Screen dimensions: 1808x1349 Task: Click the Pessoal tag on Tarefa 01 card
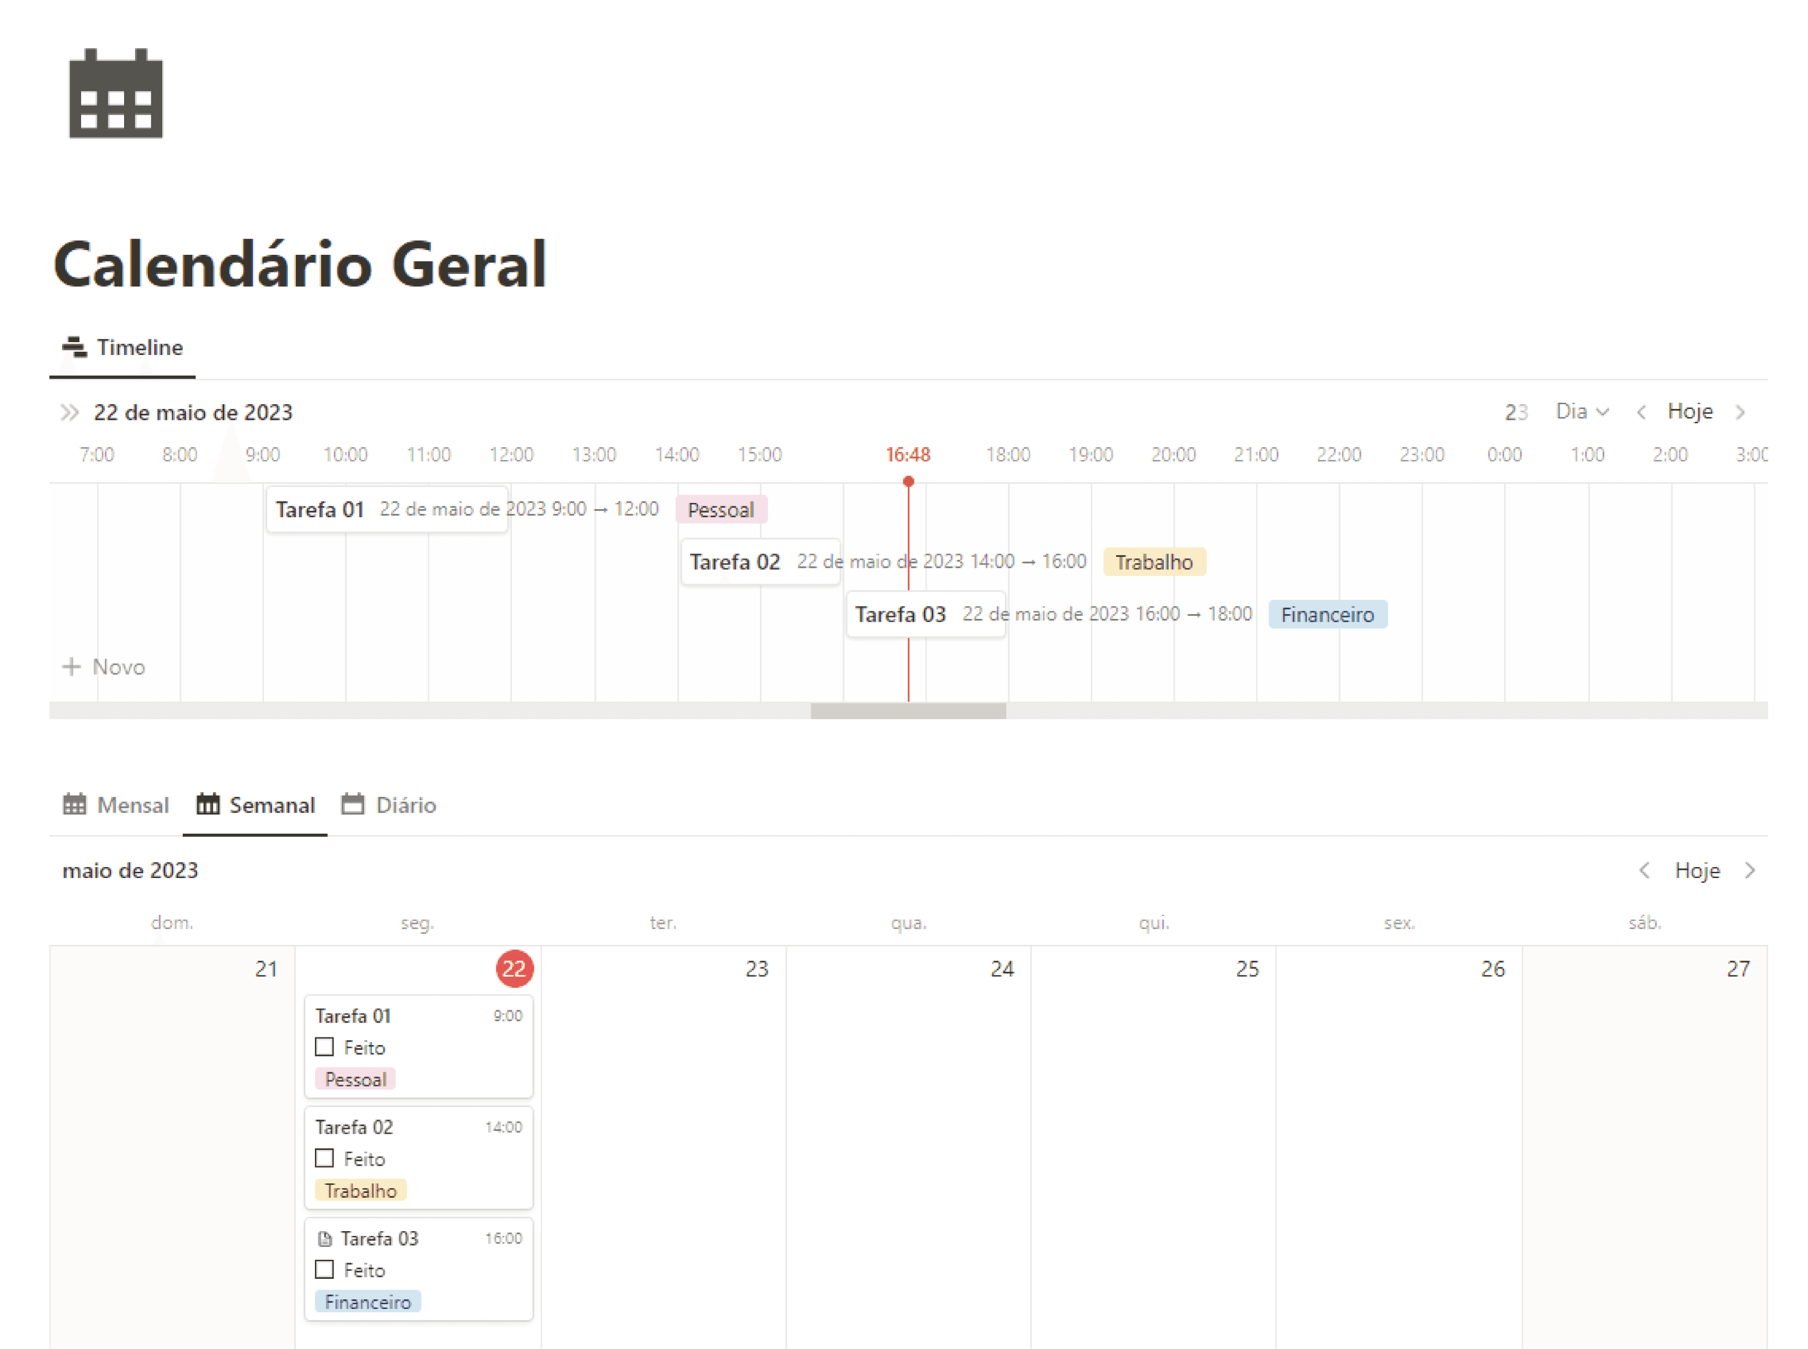(355, 1079)
